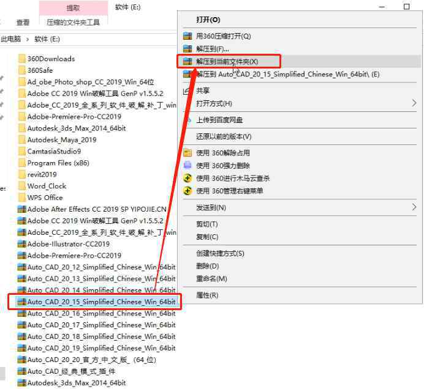Choose 属性(R) from menu
Screen dimensions: 424x389
(x=207, y=295)
